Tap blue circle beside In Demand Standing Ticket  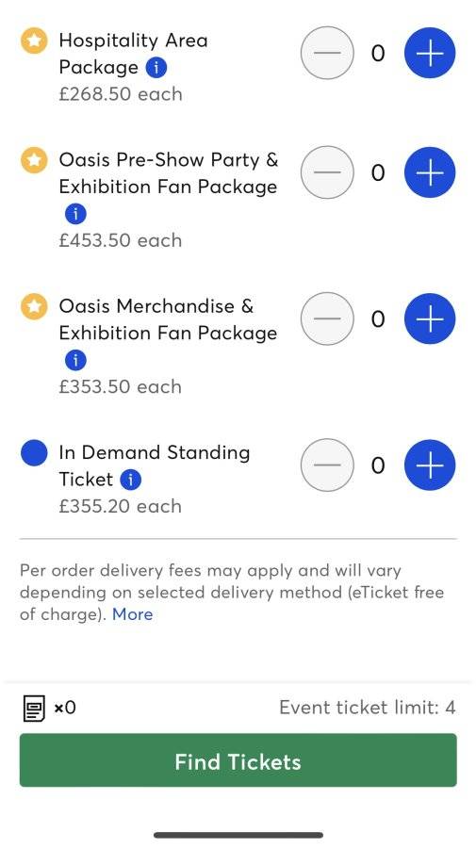pos(34,453)
